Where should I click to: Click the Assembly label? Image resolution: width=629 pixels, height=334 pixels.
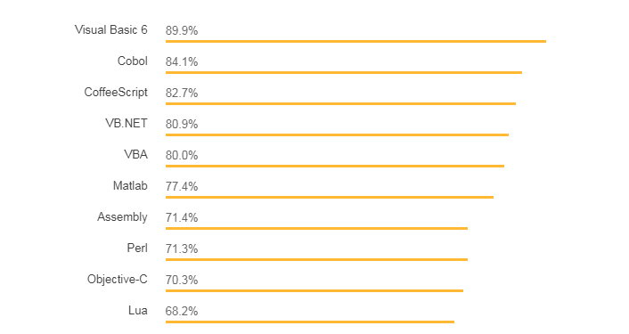(x=122, y=217)
